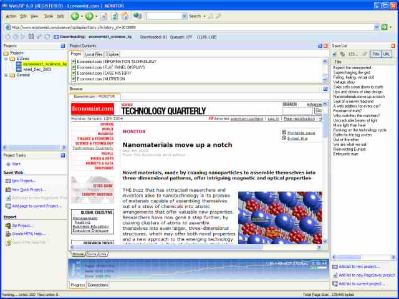The height and width of the screenshot is (299, 399).
Task: Open the Help menu
Action: pyautogui.click(x=60, y=16)
